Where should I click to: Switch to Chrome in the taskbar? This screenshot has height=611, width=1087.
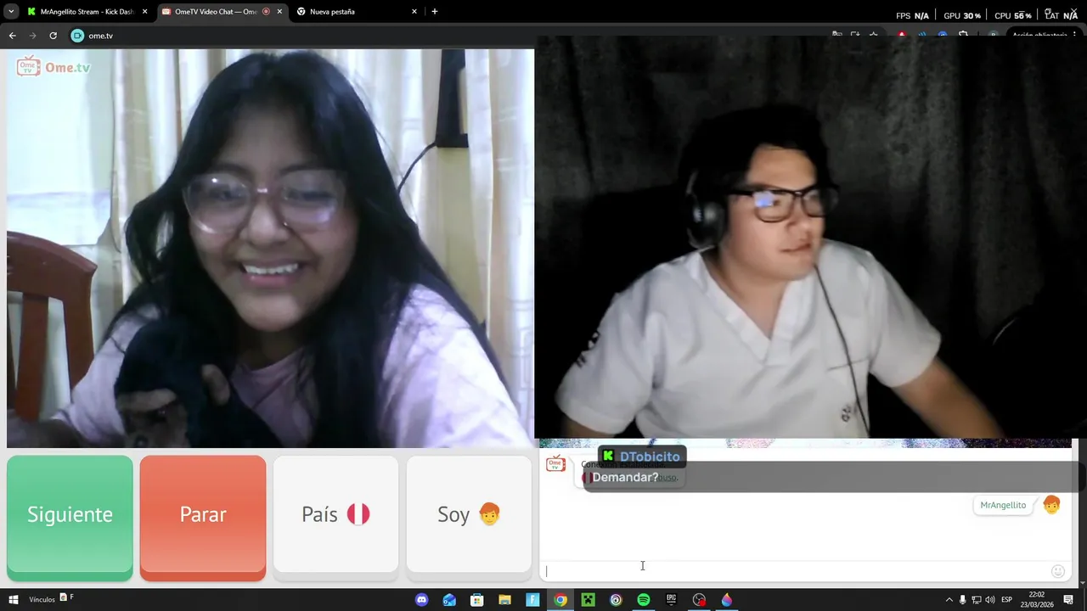point(560,600)
